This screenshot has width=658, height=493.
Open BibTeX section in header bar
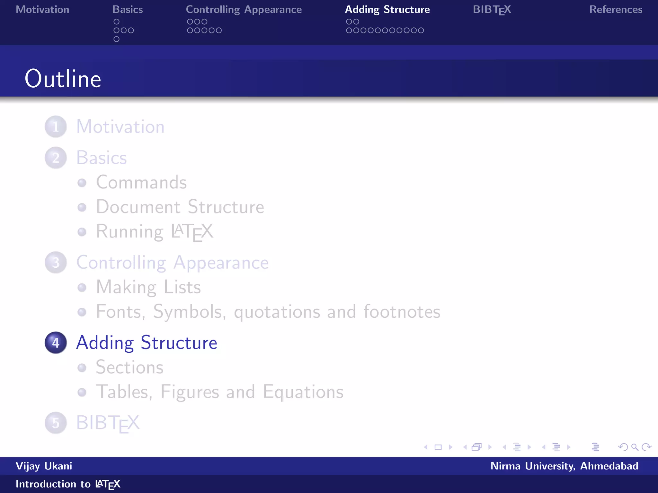pyautogui.click(x=492, y=10)
